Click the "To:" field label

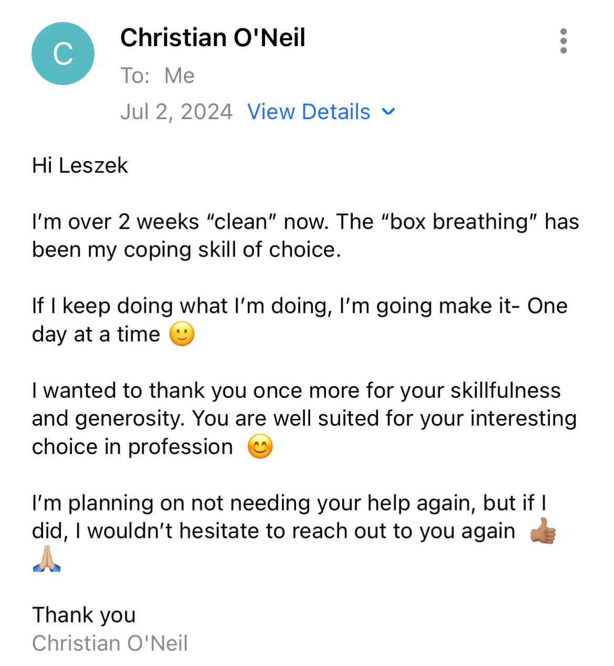pos(135,76)
